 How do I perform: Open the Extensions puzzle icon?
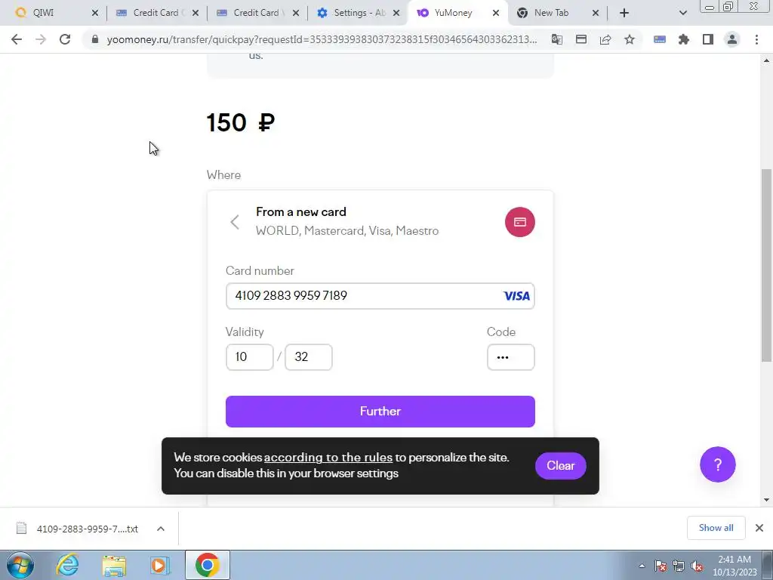(x=684, y=39)
